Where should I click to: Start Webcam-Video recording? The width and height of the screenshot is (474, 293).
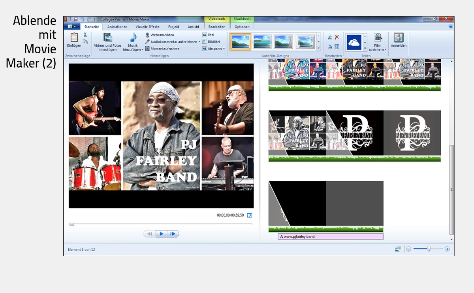[x=162, y=35]
